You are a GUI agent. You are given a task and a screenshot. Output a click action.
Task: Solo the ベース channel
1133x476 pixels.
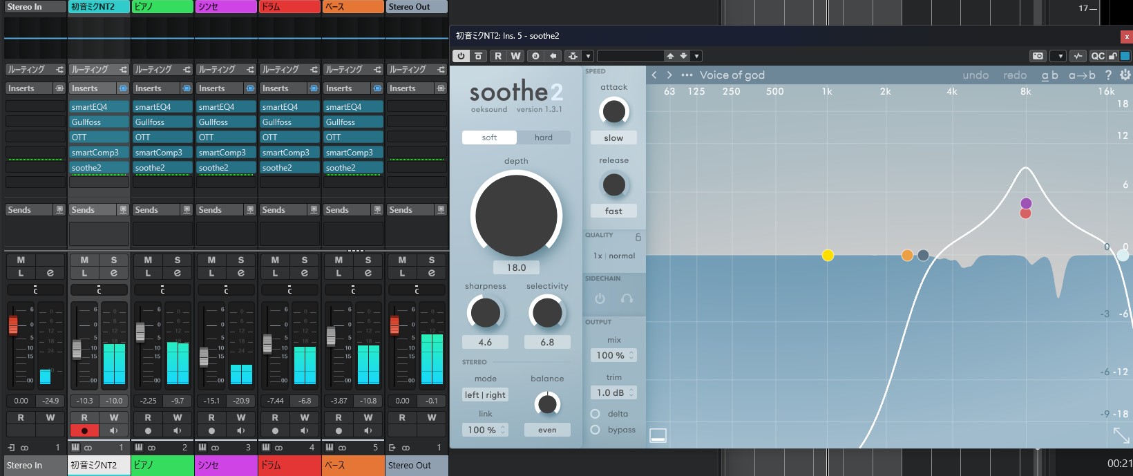[368, 260]
